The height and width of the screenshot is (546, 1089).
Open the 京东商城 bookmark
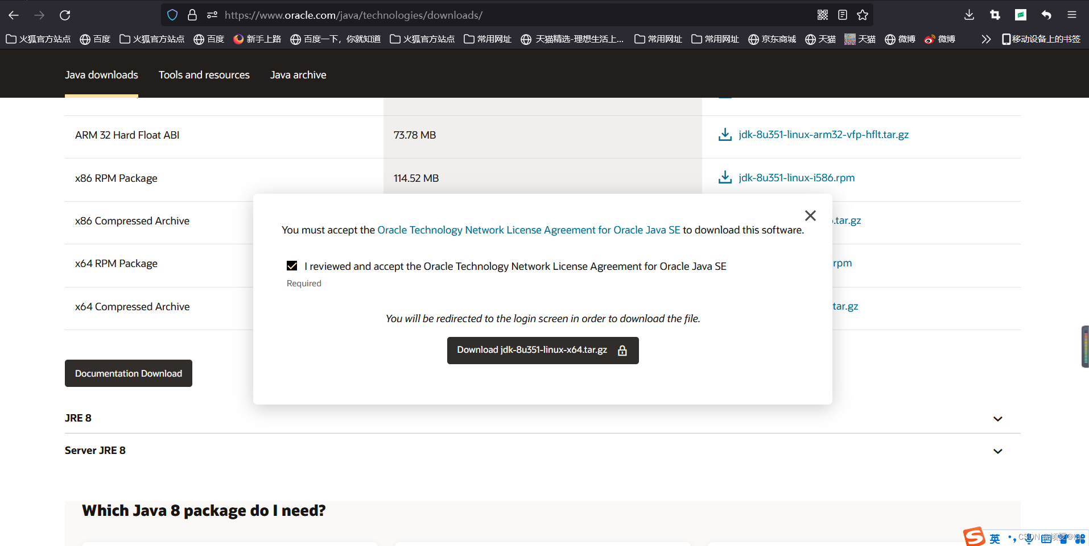tap(772, 39)
